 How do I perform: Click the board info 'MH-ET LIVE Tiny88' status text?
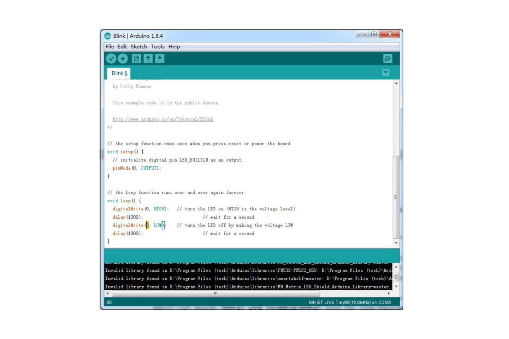coord(350,302)
